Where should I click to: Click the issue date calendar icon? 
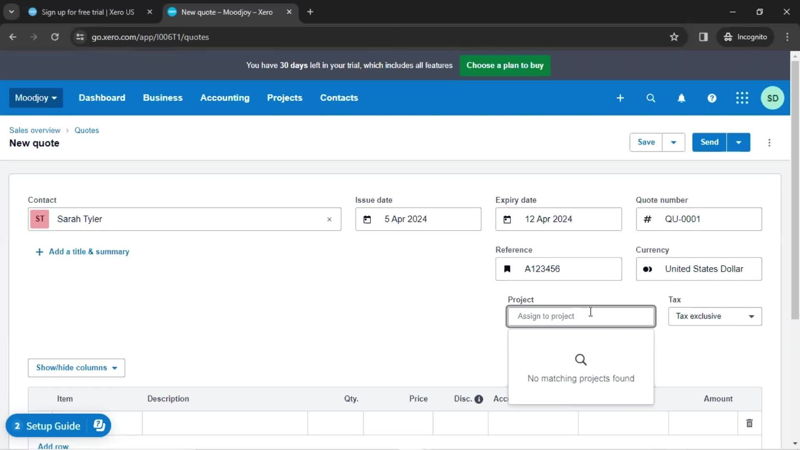point(367,219)
